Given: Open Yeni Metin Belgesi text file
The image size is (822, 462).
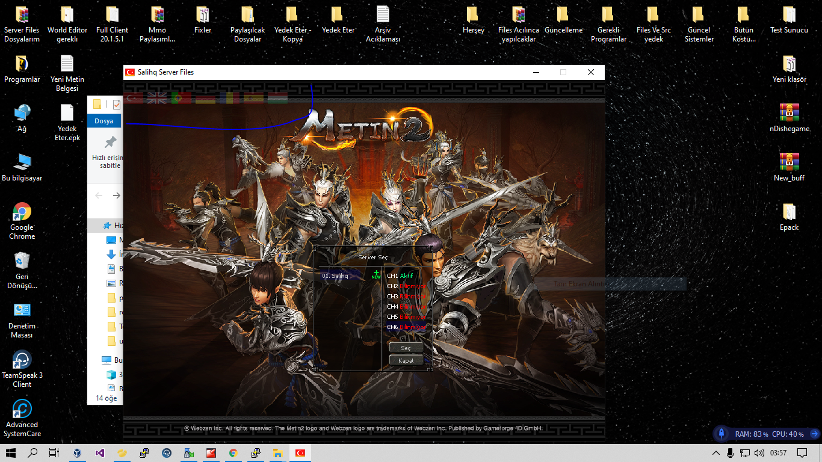Looking at the screenshot, I should [67, 75].
